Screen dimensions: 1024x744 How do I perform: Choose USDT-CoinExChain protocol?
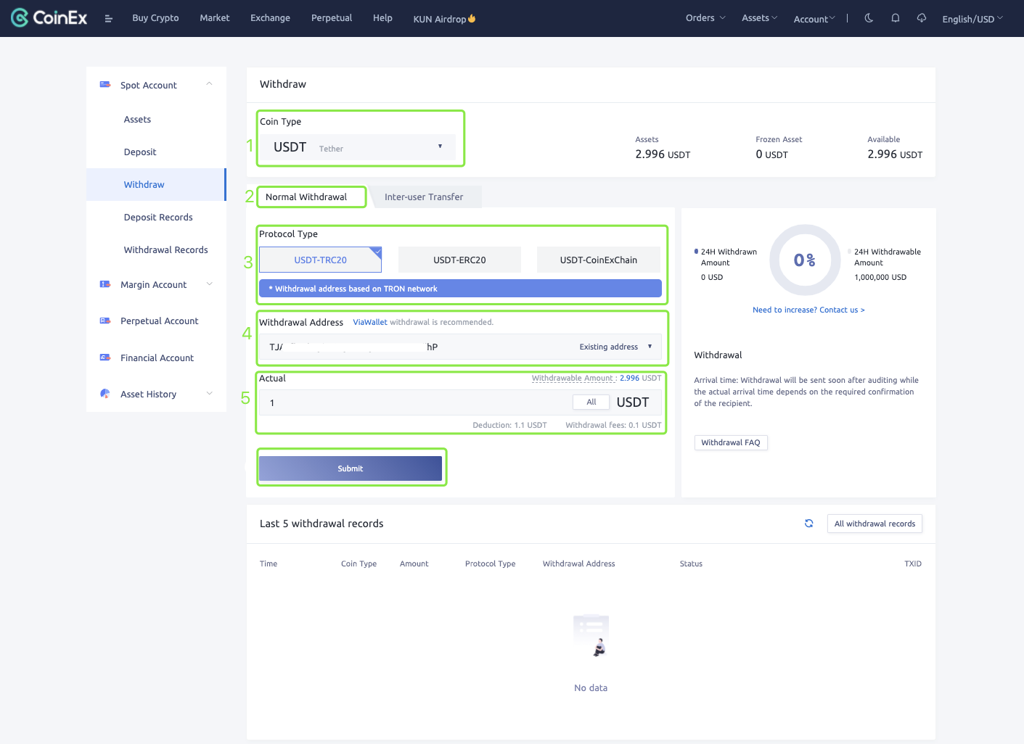[x=598, y=260]
